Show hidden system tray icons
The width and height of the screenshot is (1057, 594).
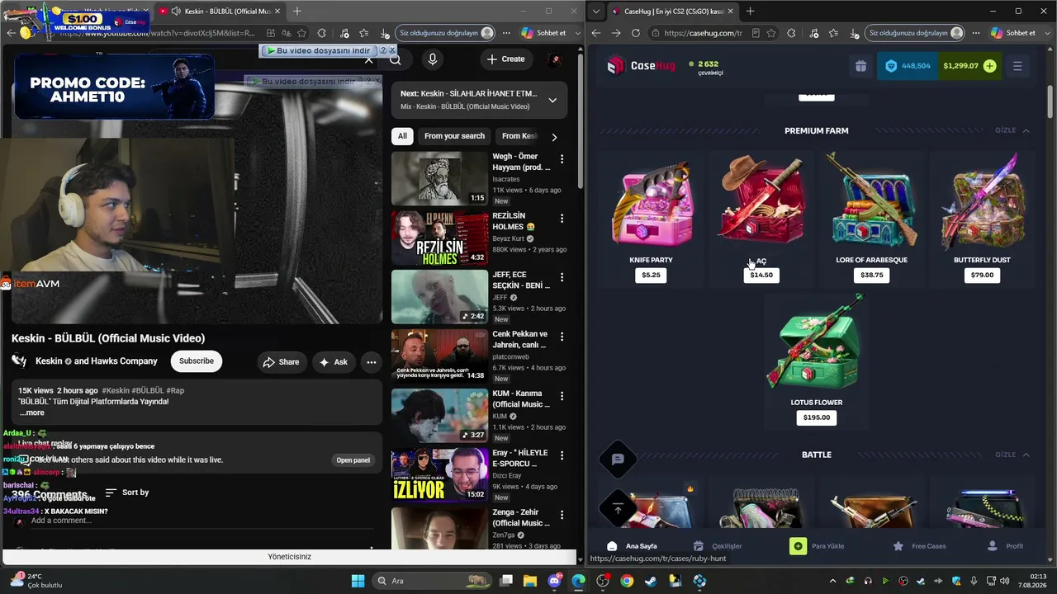832,581
